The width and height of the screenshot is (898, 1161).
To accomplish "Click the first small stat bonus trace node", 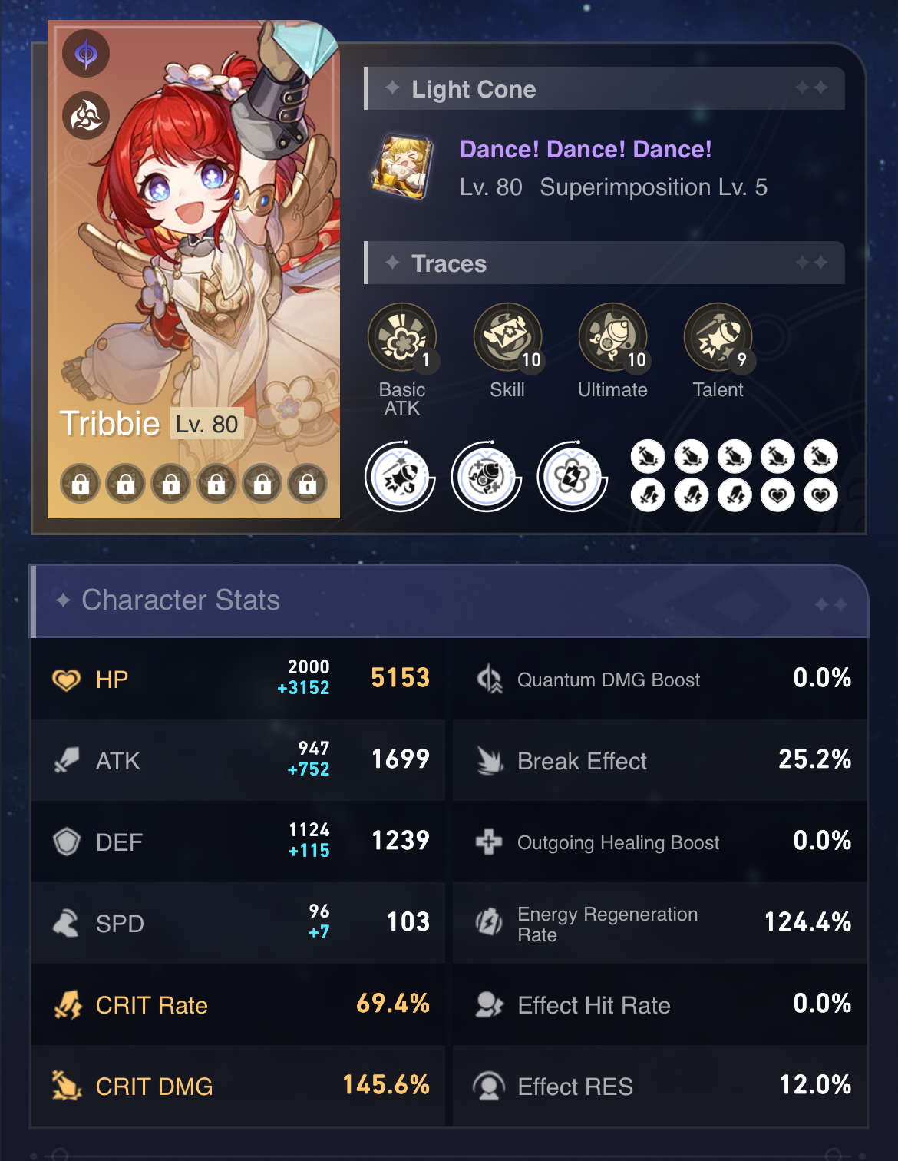I will [648, 457].
